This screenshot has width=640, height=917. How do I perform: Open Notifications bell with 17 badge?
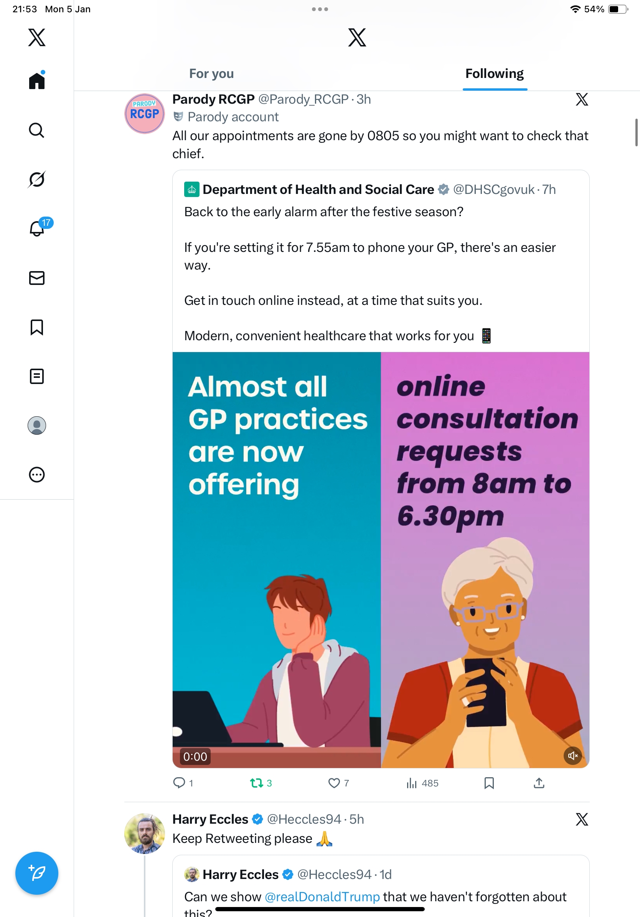click(x=37, y=228)
